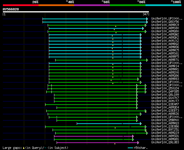Select the UniRef100_A8MRQ3 label
Screen dimensions: 184x150
[x=165, y=123]
